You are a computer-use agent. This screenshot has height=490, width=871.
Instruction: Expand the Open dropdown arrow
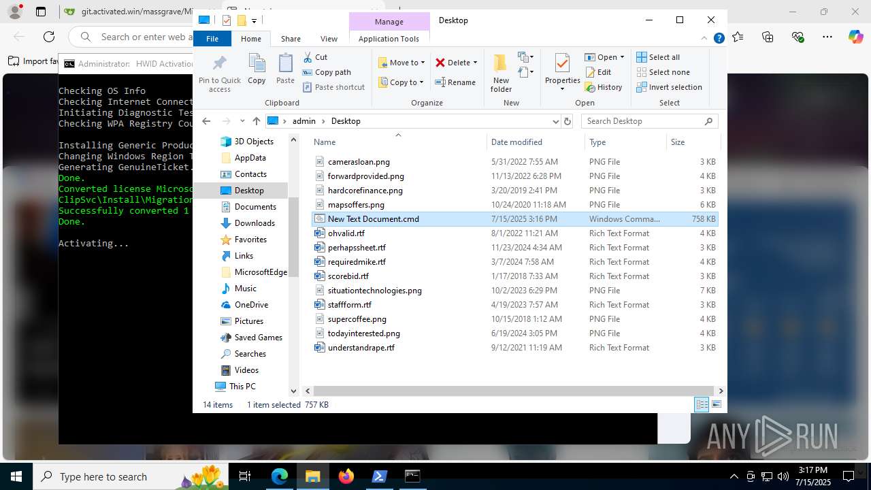point(622,57)
